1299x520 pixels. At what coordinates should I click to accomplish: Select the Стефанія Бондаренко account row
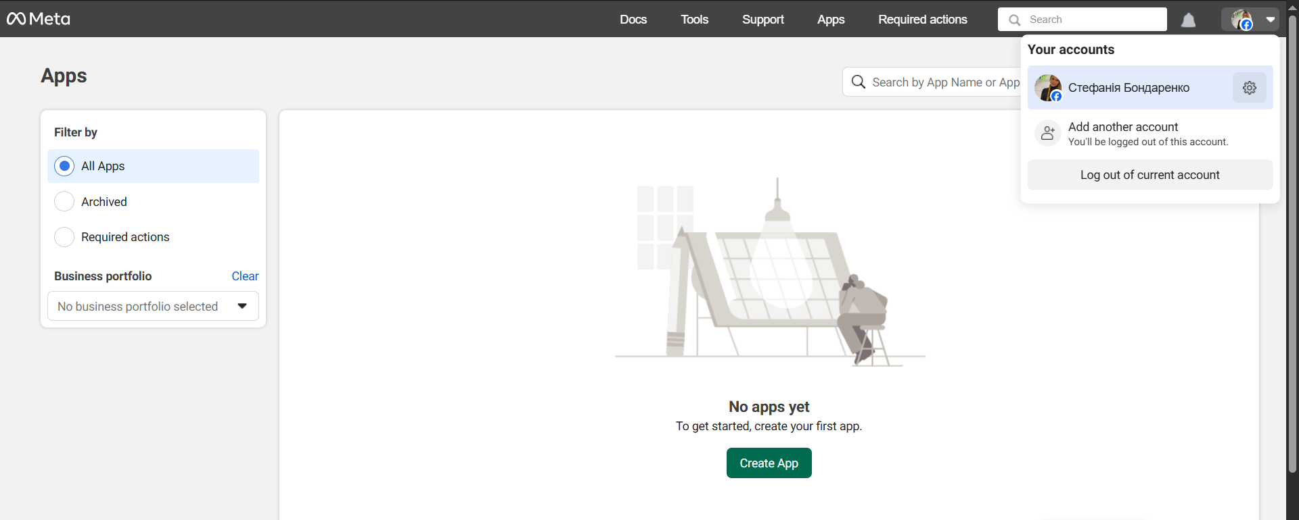click(x=1150, y=88)
